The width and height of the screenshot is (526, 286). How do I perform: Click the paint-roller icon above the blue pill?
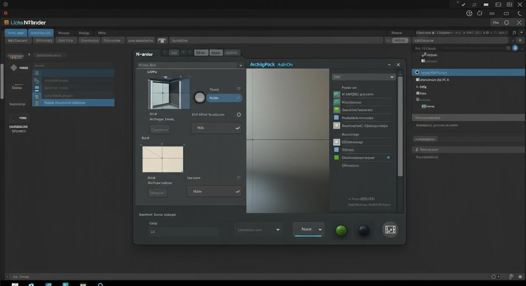click(x=238, y=89)
